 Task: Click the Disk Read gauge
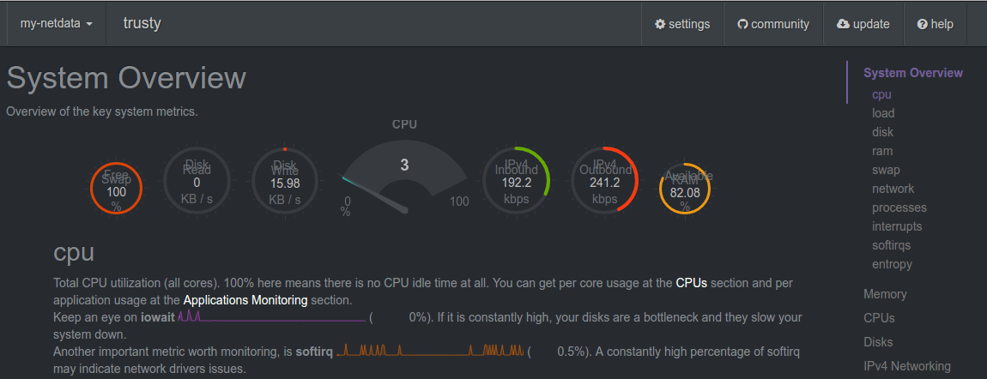click(197, 181)
